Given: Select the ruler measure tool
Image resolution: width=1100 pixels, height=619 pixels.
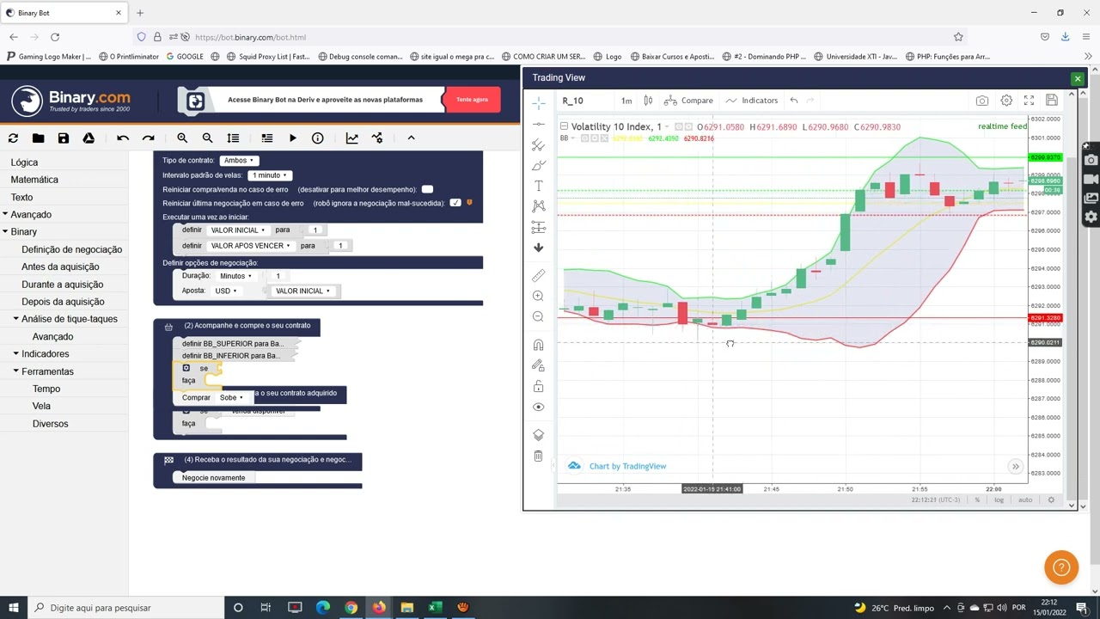Looking at the screenshot, I should tap(538, 275).
